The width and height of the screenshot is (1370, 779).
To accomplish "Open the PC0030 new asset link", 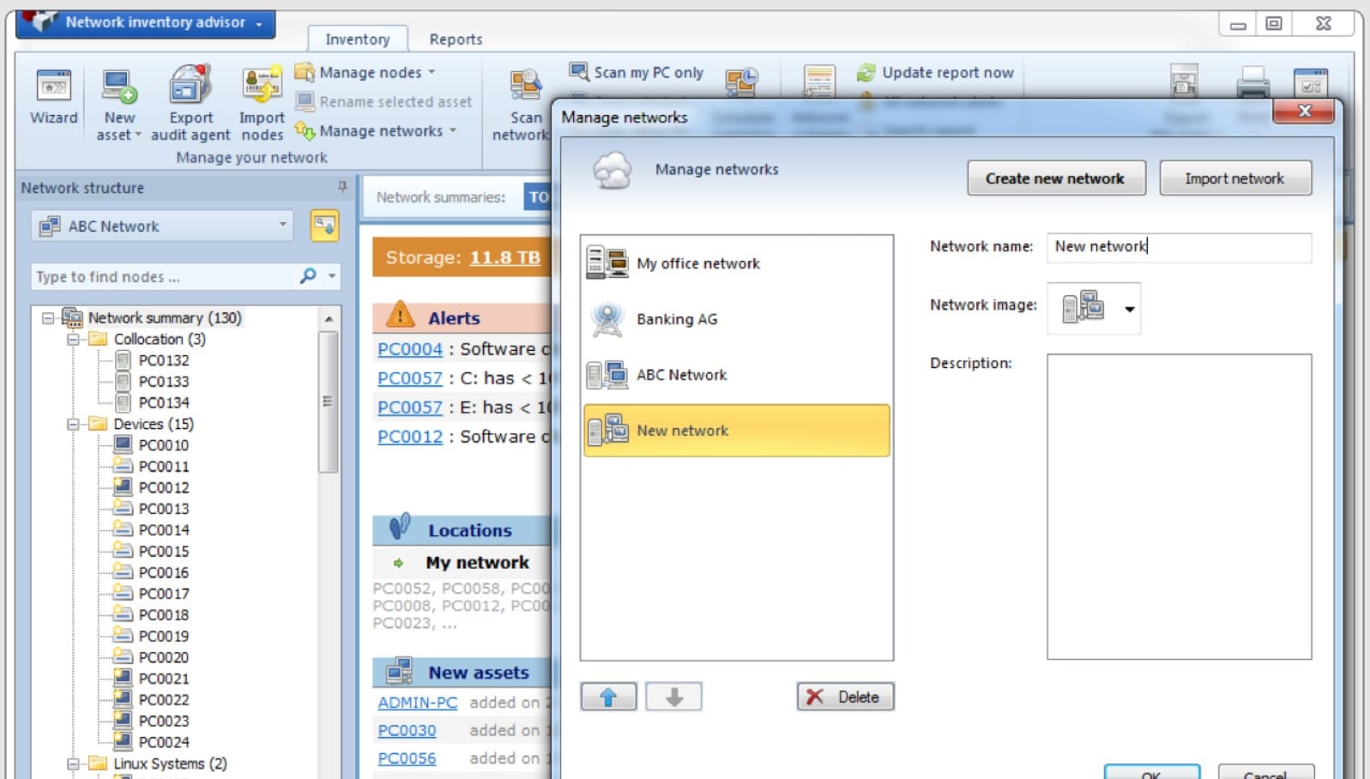I will coord(407,731).
